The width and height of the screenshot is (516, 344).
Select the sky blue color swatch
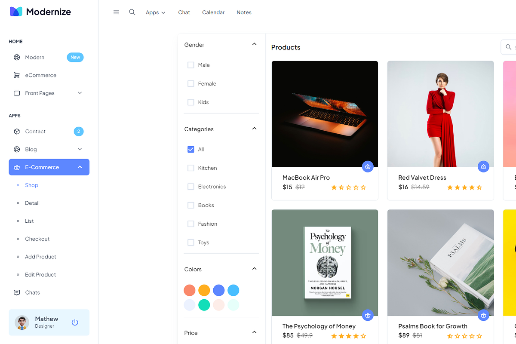click(x=233, y=290)
